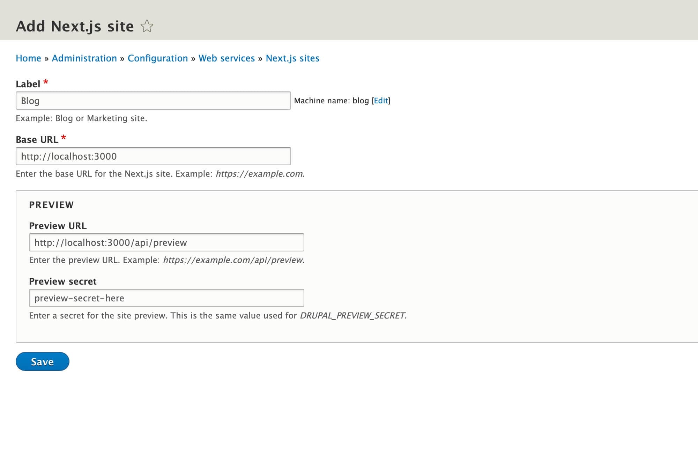
Task: Click the 'Preview secret' field label
Action: [63, 281]
